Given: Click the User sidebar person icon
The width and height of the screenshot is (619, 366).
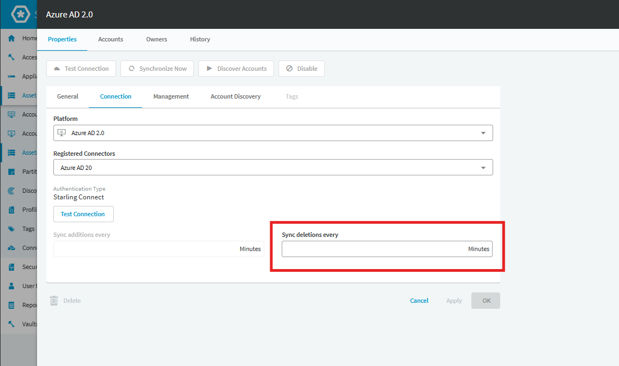Looking at the screenshot, I should click(11, 286).
